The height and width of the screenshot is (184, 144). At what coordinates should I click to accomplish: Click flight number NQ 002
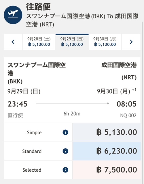point(128,116)
